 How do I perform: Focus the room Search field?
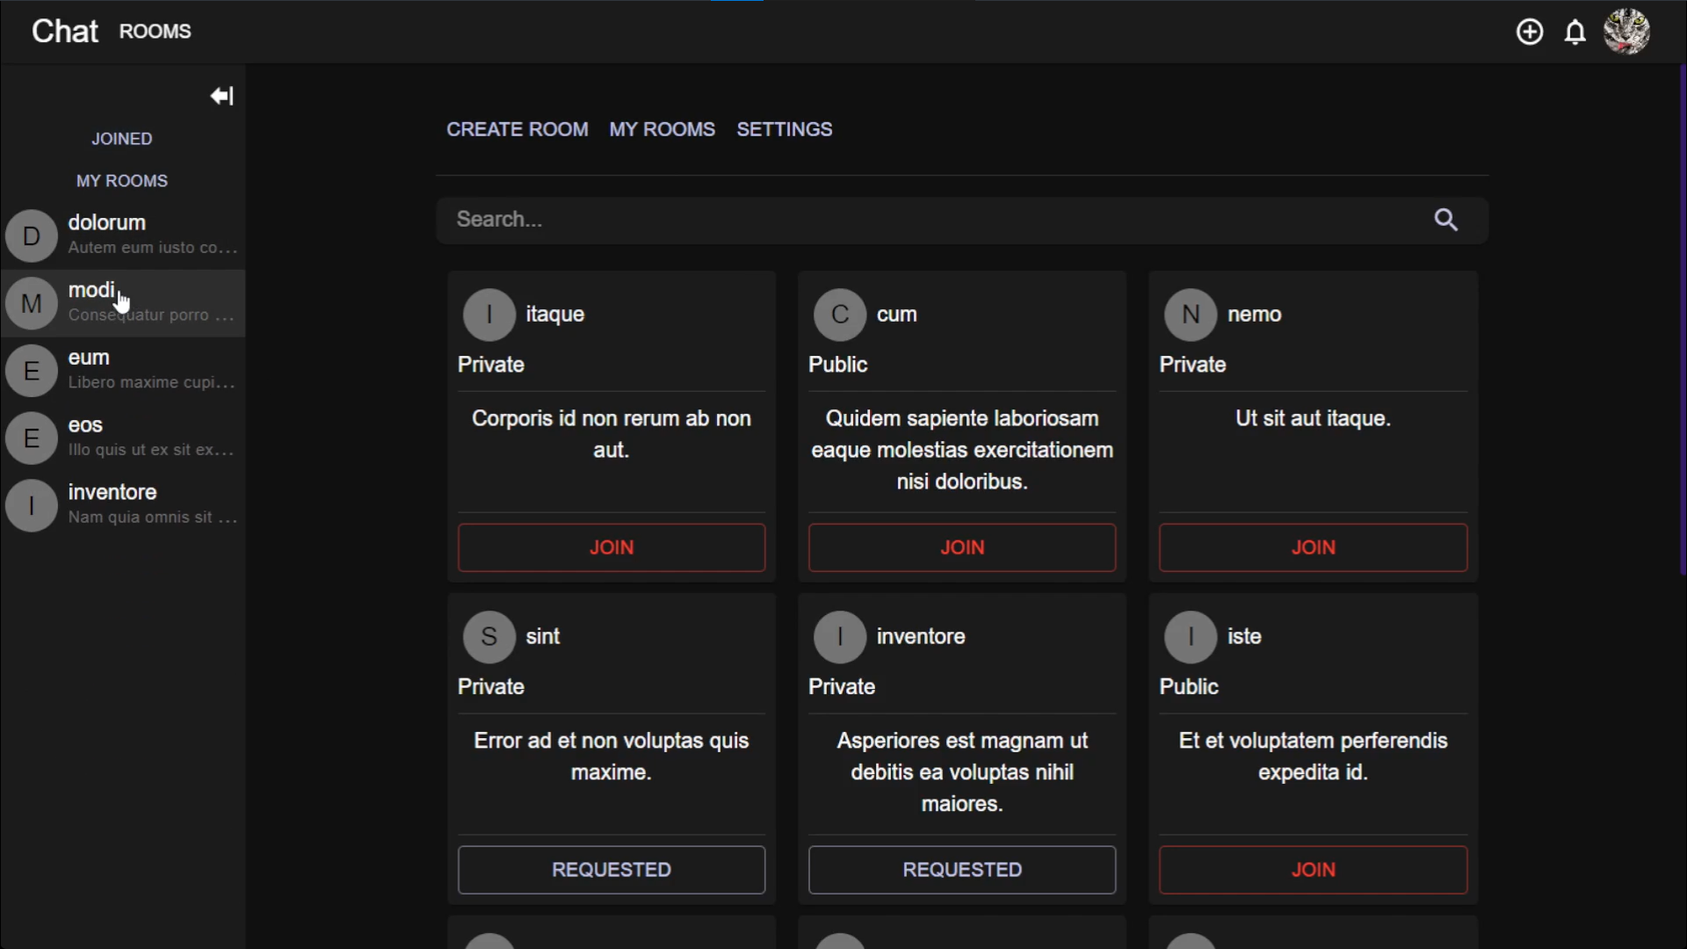[931, 220]
